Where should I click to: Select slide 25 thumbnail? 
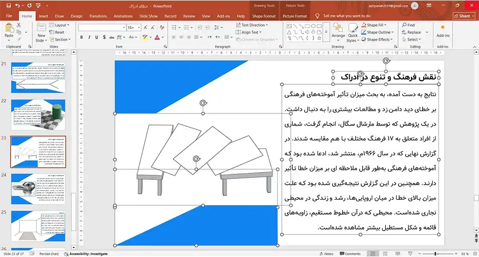(38, 226)
